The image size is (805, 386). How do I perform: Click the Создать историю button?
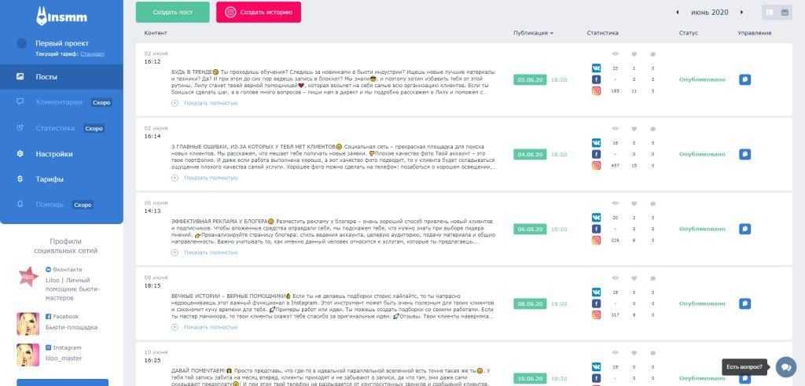click(258, 13)
